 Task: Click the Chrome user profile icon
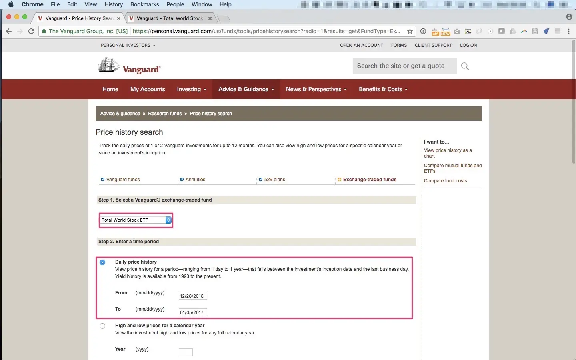click(569, 17)
